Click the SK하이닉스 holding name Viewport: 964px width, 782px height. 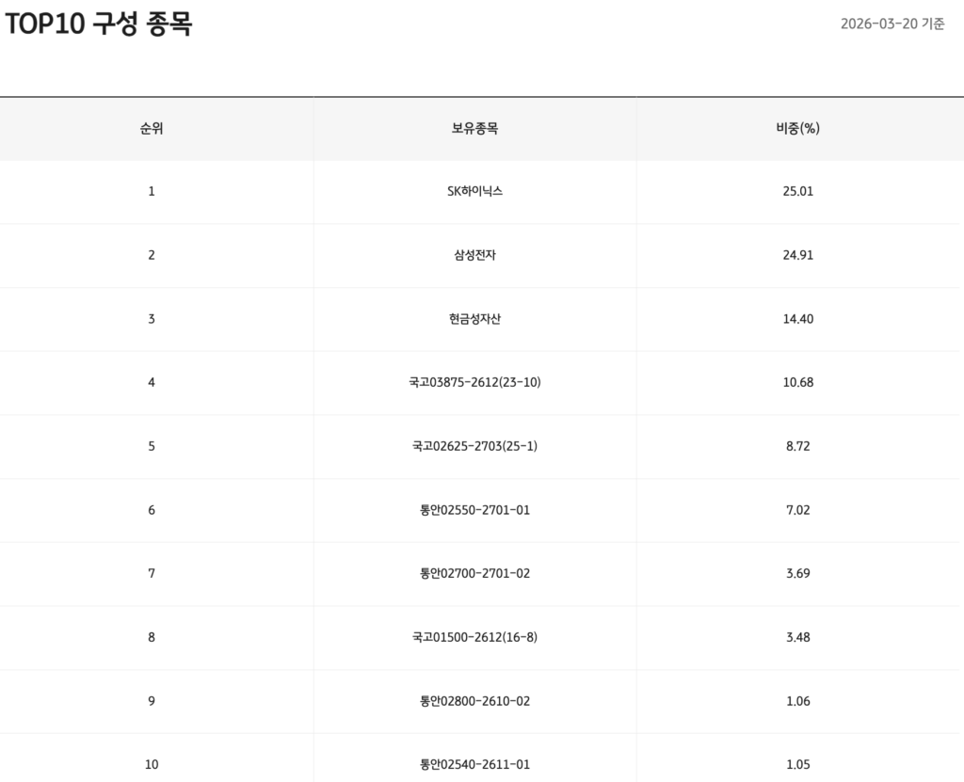tap(474, 191)
